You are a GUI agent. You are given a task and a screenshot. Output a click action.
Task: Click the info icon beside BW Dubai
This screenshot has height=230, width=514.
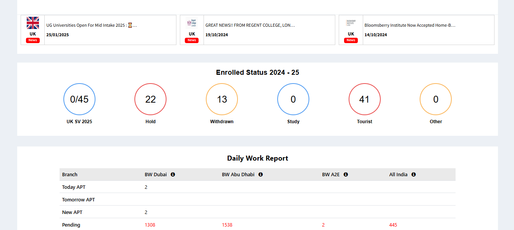tap(173, 175)
